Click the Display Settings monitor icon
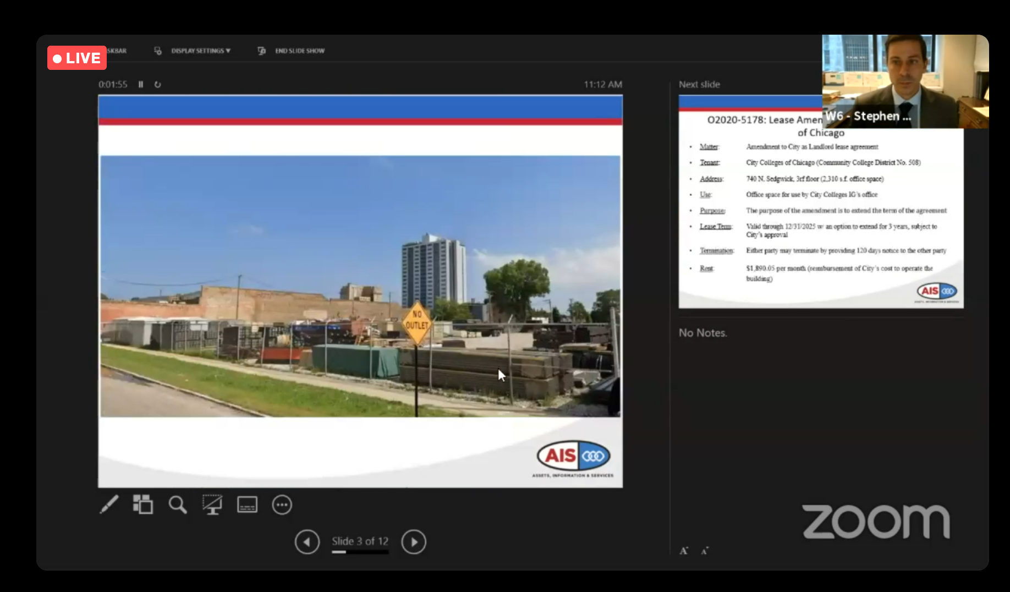 tap(158, 51)
